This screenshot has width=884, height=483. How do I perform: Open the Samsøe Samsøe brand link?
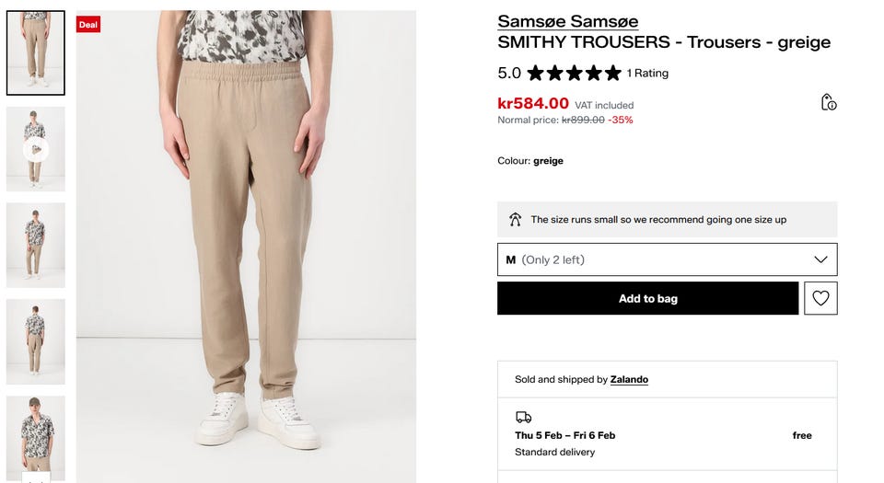[x=567, y=21]
